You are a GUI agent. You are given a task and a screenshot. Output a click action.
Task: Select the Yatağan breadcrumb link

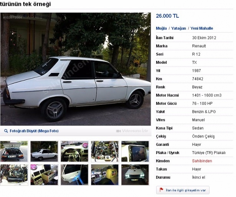tap(178, 28)
